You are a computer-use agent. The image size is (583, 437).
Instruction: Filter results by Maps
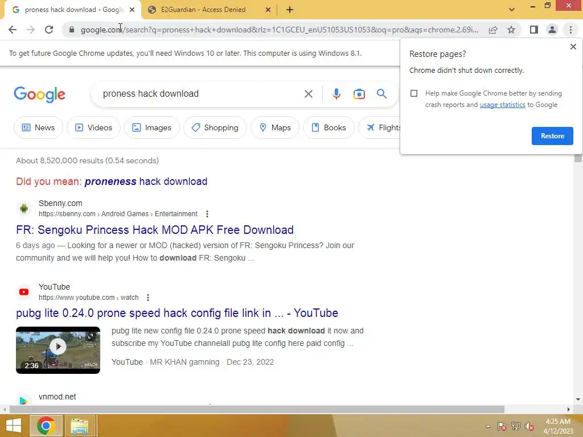click(x=275, y=127)
